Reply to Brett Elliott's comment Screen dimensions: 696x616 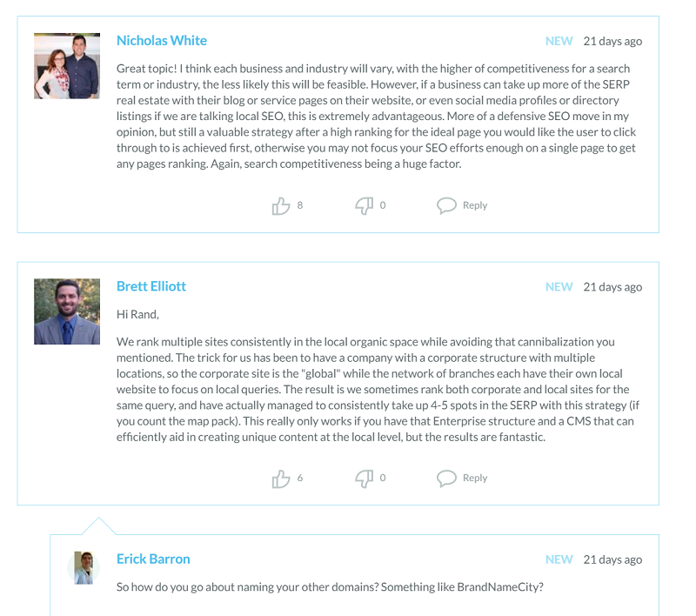(475, 478)
